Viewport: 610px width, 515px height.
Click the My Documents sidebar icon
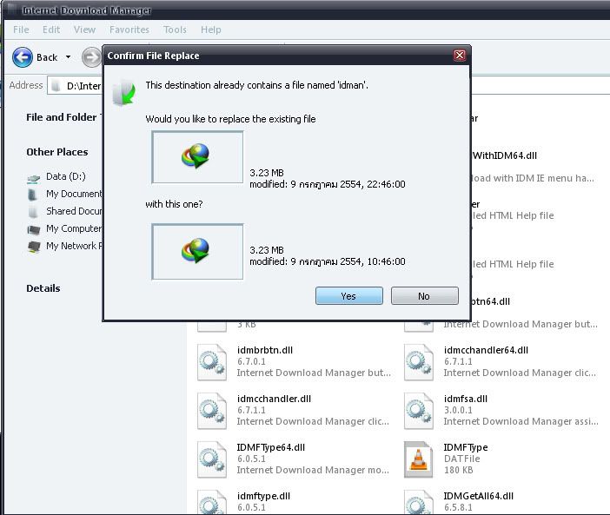pyautogui.click(x=33, y=195)
